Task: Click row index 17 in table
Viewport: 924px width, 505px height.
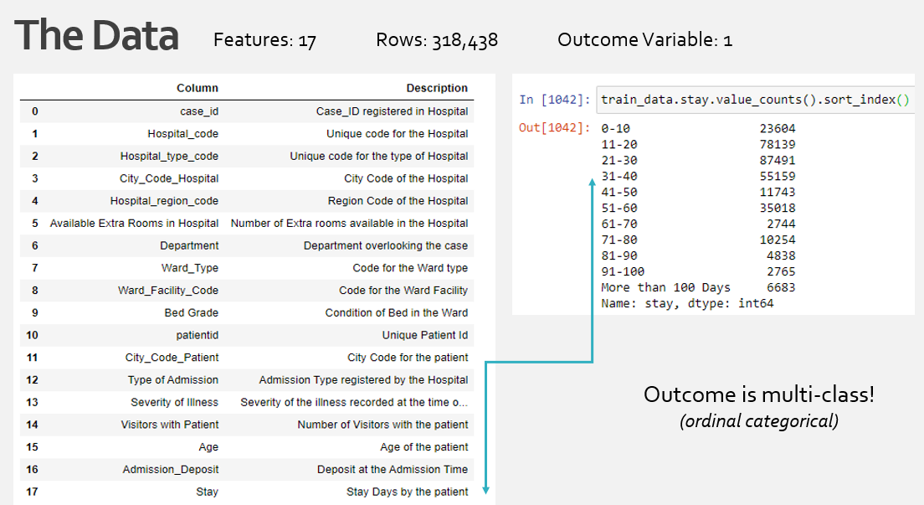Action: click(32, 492)
